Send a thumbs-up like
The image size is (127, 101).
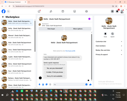click(x=90, y=84)
